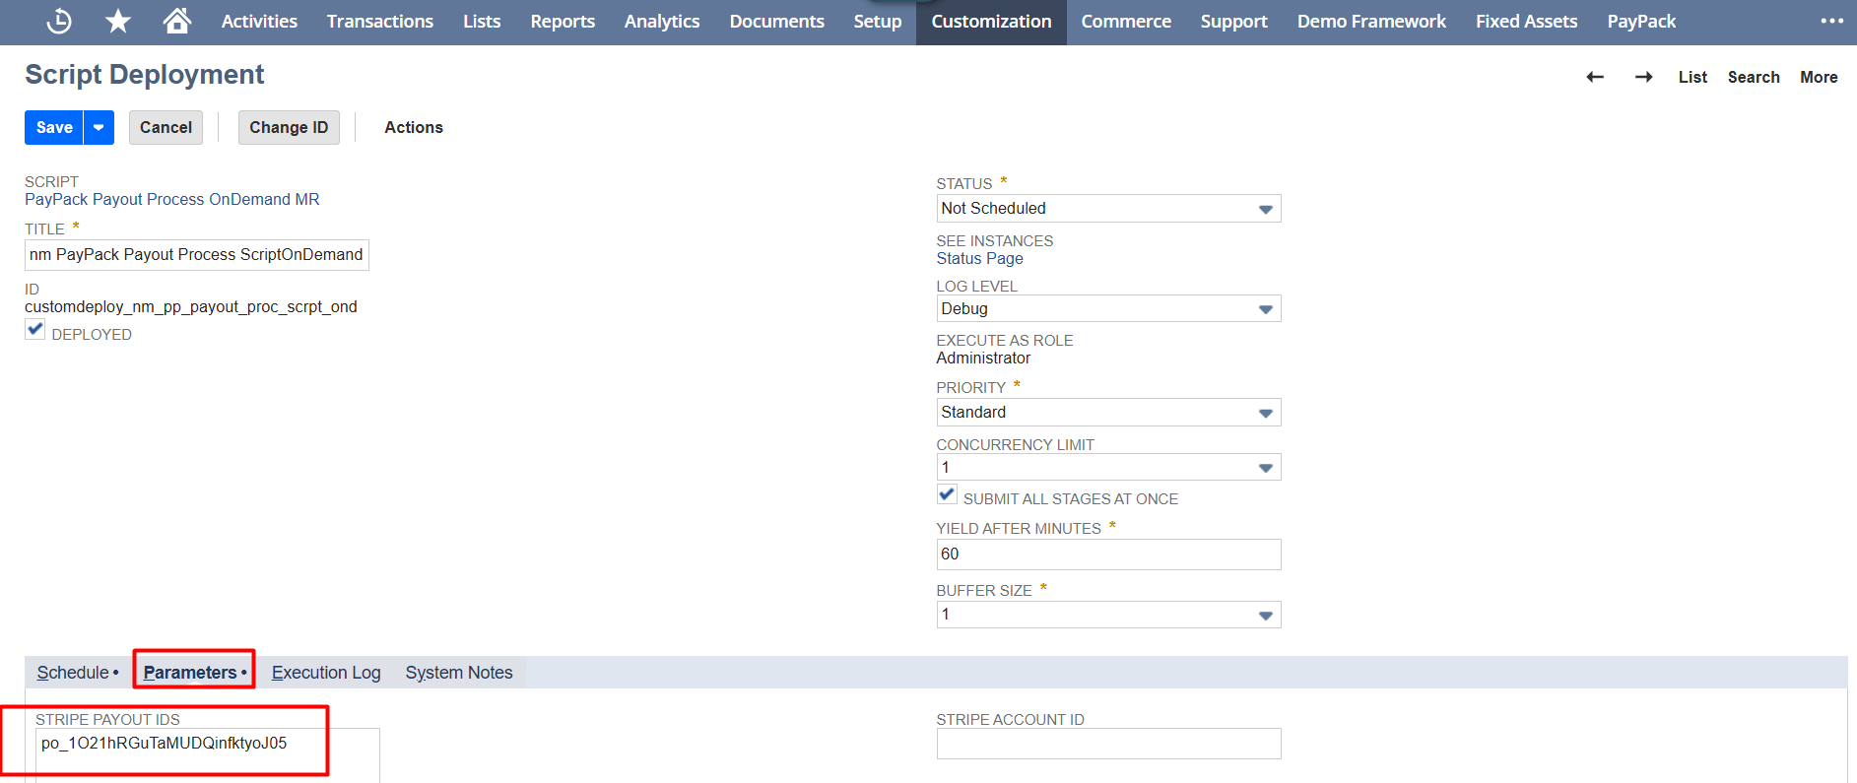Go to the Home icon
Screen dimensions: 1857x783
click(177, 21)
